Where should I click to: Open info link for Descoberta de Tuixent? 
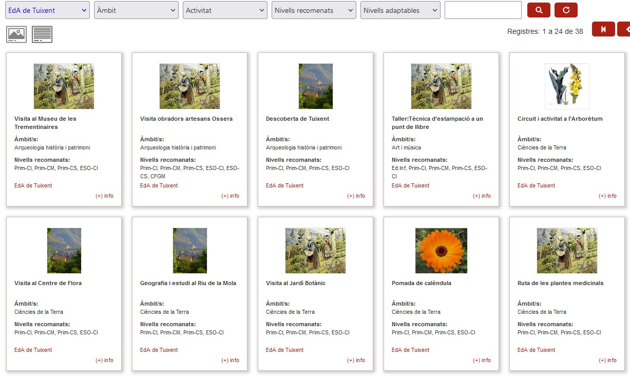[356, 196]
